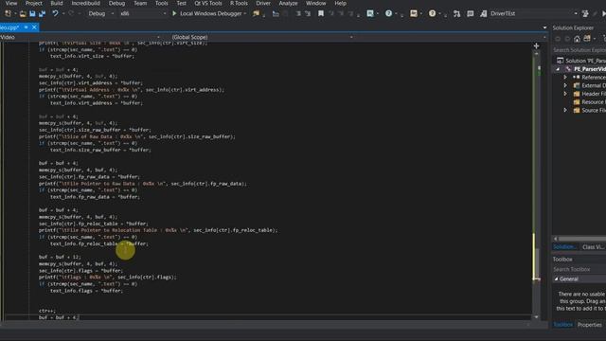Open the x86 platform dropdown
This screenshot has width=606, height=341.
coord(143,13)
